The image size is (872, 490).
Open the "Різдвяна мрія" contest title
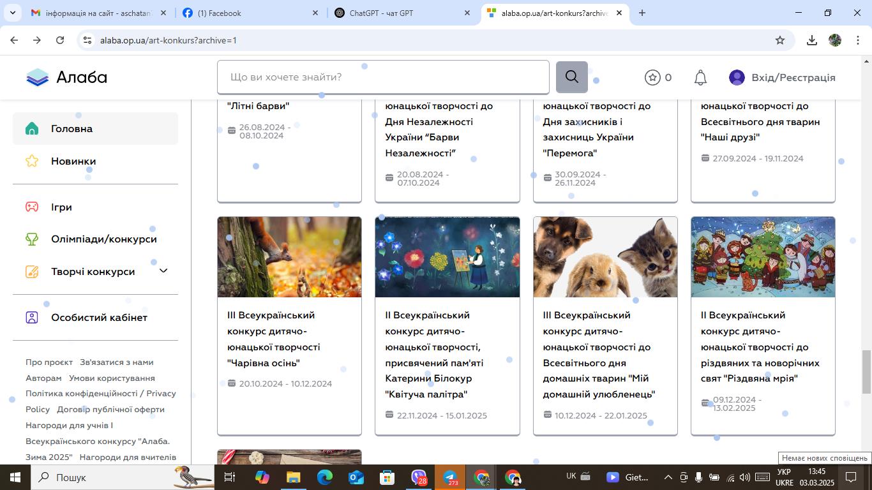[760, 346]
